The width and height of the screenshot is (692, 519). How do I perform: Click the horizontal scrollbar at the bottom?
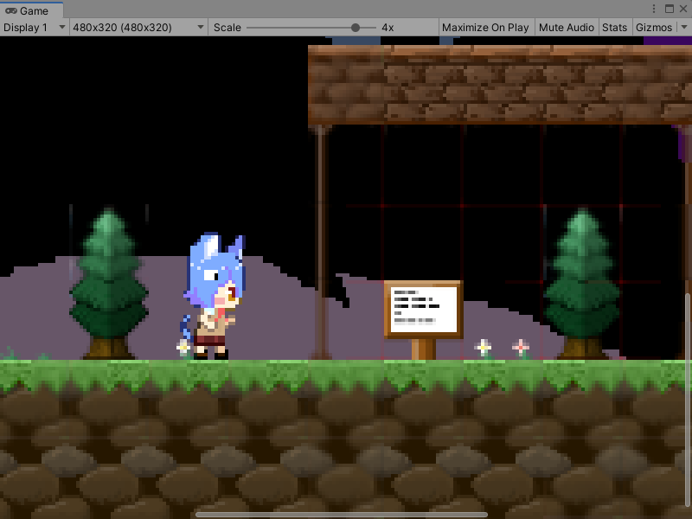pos(342,515)
